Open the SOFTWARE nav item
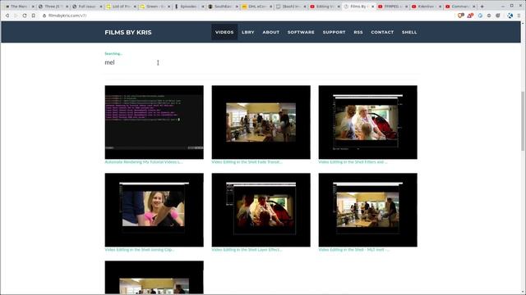 coord(301,32)
